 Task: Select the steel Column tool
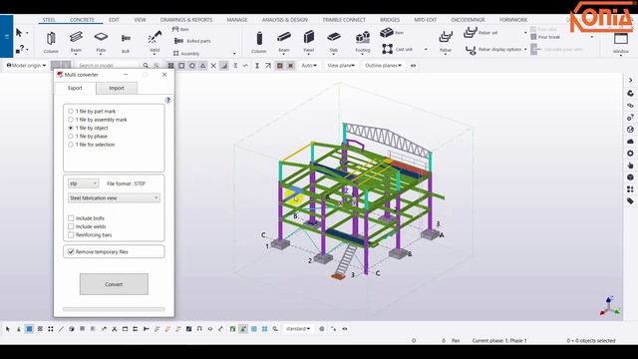(x=51, y=42)
